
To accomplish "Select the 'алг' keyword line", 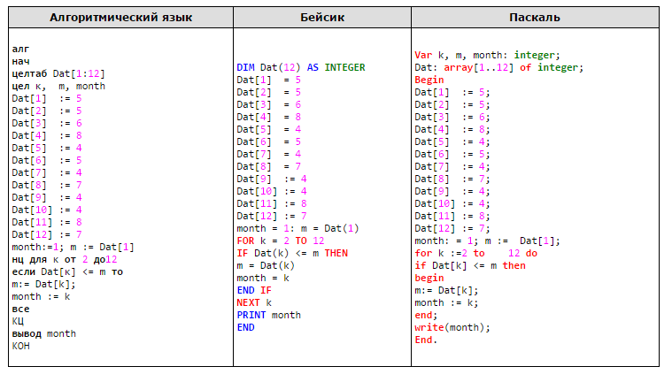I will click(x=20, y=49).
